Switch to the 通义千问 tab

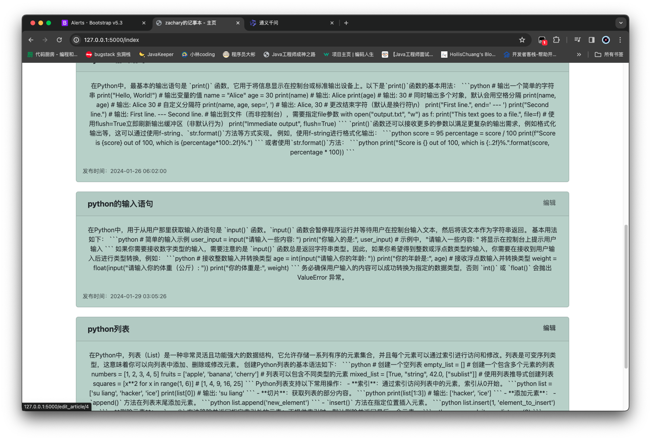(292, 23)
